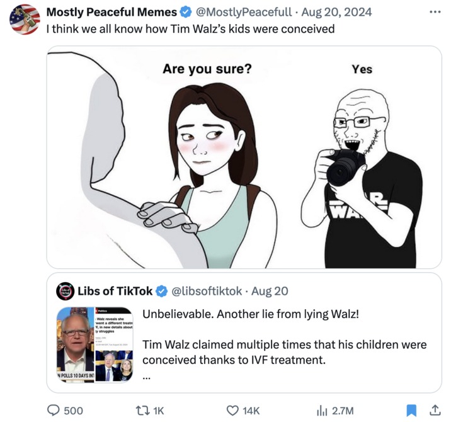Viewport: 451px width, 422px height.
Task: Open the Mostly Peaceful Memes display name
Action: pyautogui.click(x=111, y=12)
